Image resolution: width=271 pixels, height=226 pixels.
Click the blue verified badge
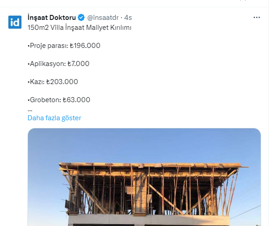pos(81,18)
